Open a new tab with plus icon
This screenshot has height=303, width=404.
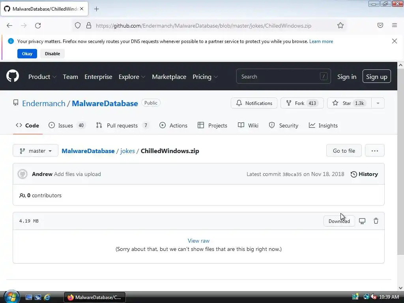(x=96, y=9)
